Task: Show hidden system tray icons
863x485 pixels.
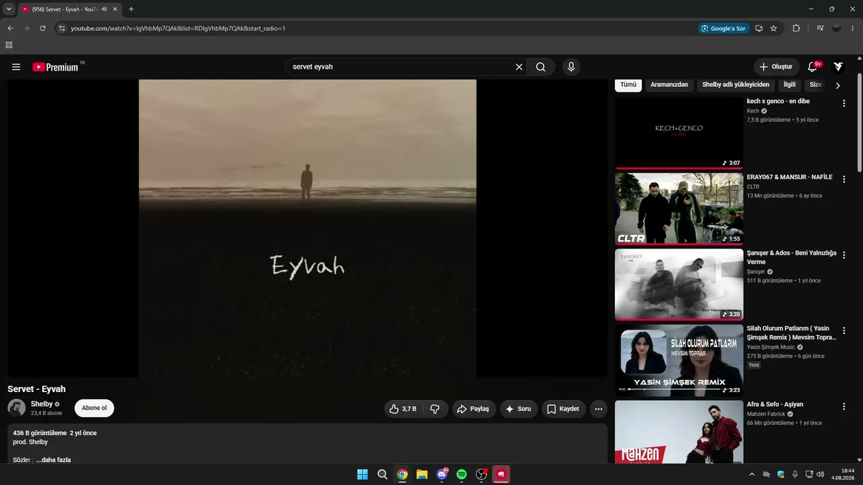Action: click(x=752, y=474)
